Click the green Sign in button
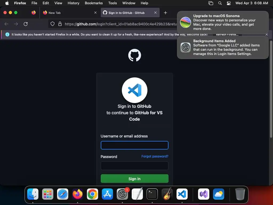Screen dimensions: 273x205 [135, 179]
